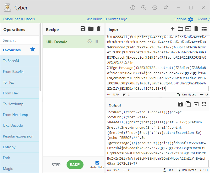Image resolution: width=210 pixels, height=173 pixels.
Task: Click the Output pane scrollbar thumb
Action: point(208,164)
